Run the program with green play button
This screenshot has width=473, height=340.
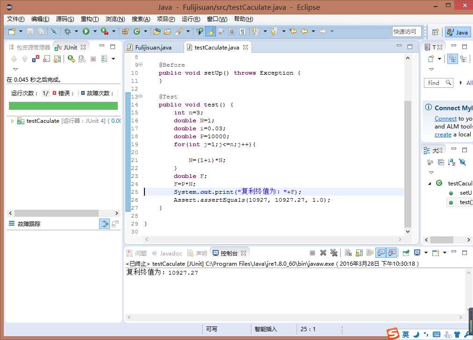tap(86, 31)
